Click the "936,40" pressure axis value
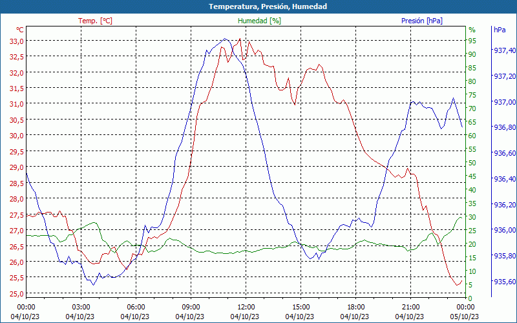Viewport: 517px width, 323px height. (504, 179)
